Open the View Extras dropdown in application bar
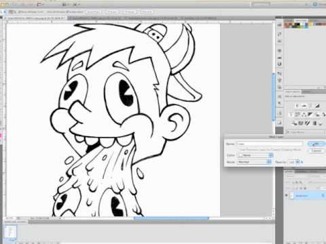Screen dimensions: 326x244 click(40, 4)
